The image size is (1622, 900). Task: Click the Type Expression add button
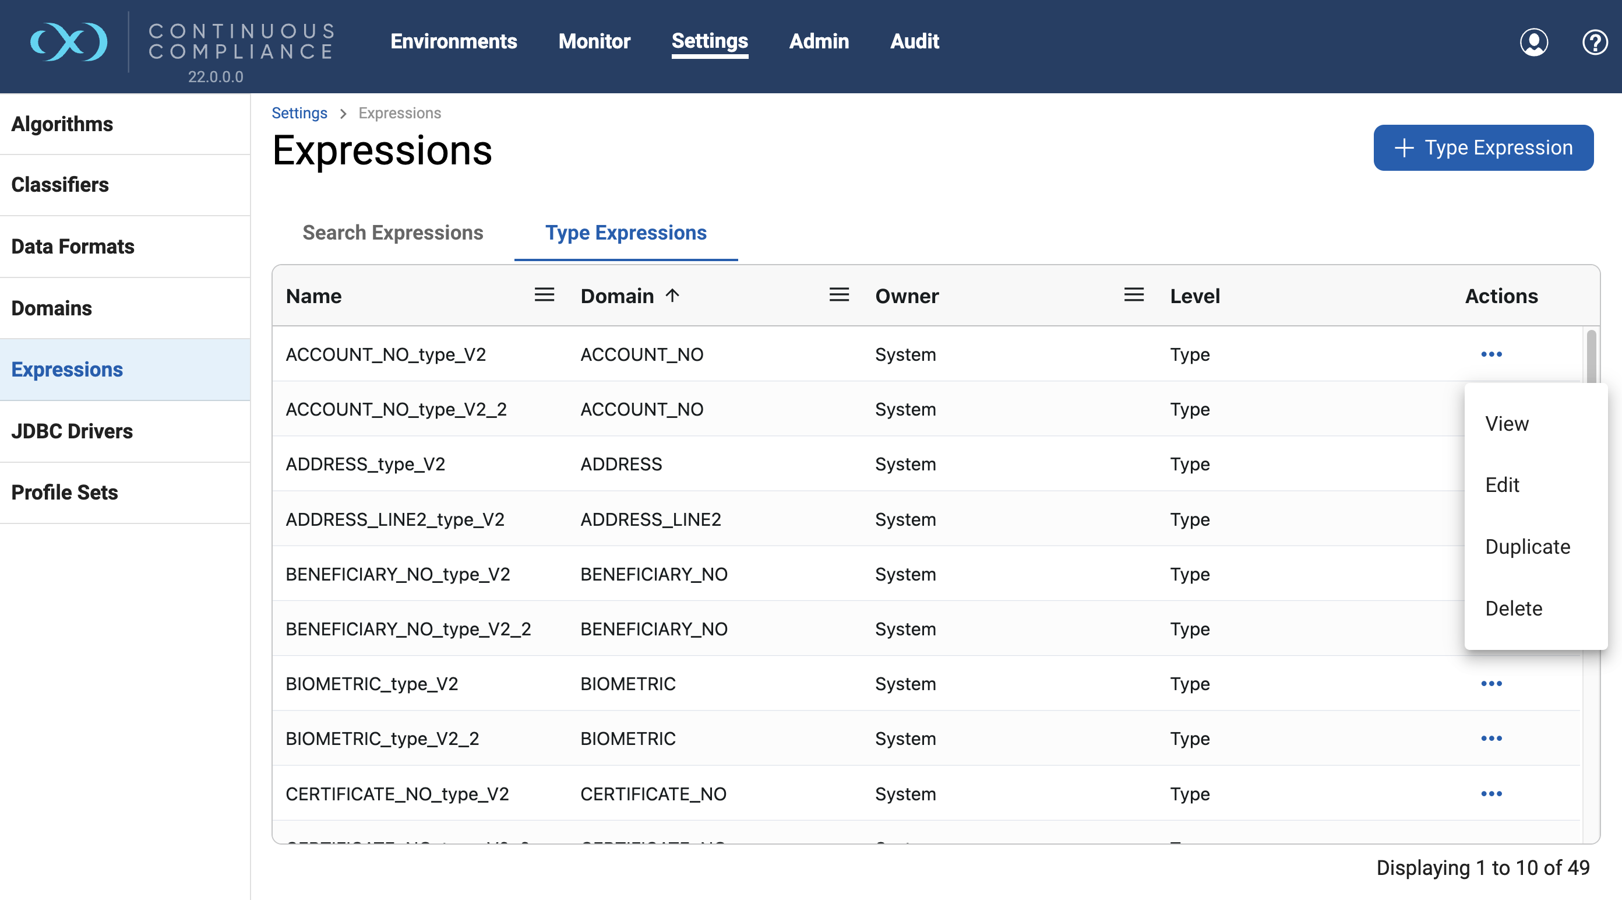(1483, 147)
